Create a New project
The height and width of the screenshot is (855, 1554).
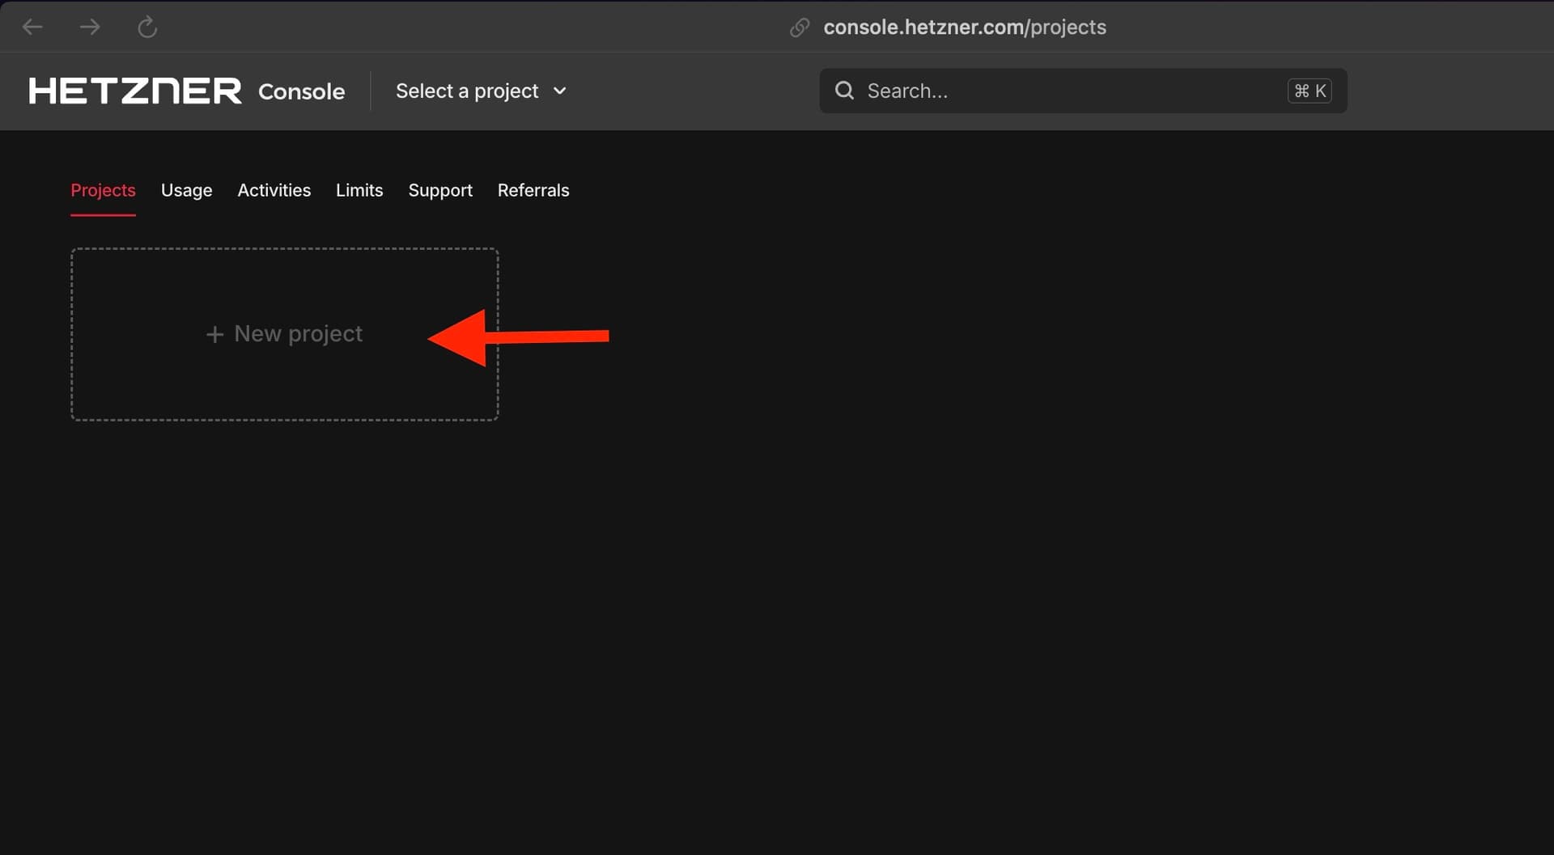pos(284,333)
